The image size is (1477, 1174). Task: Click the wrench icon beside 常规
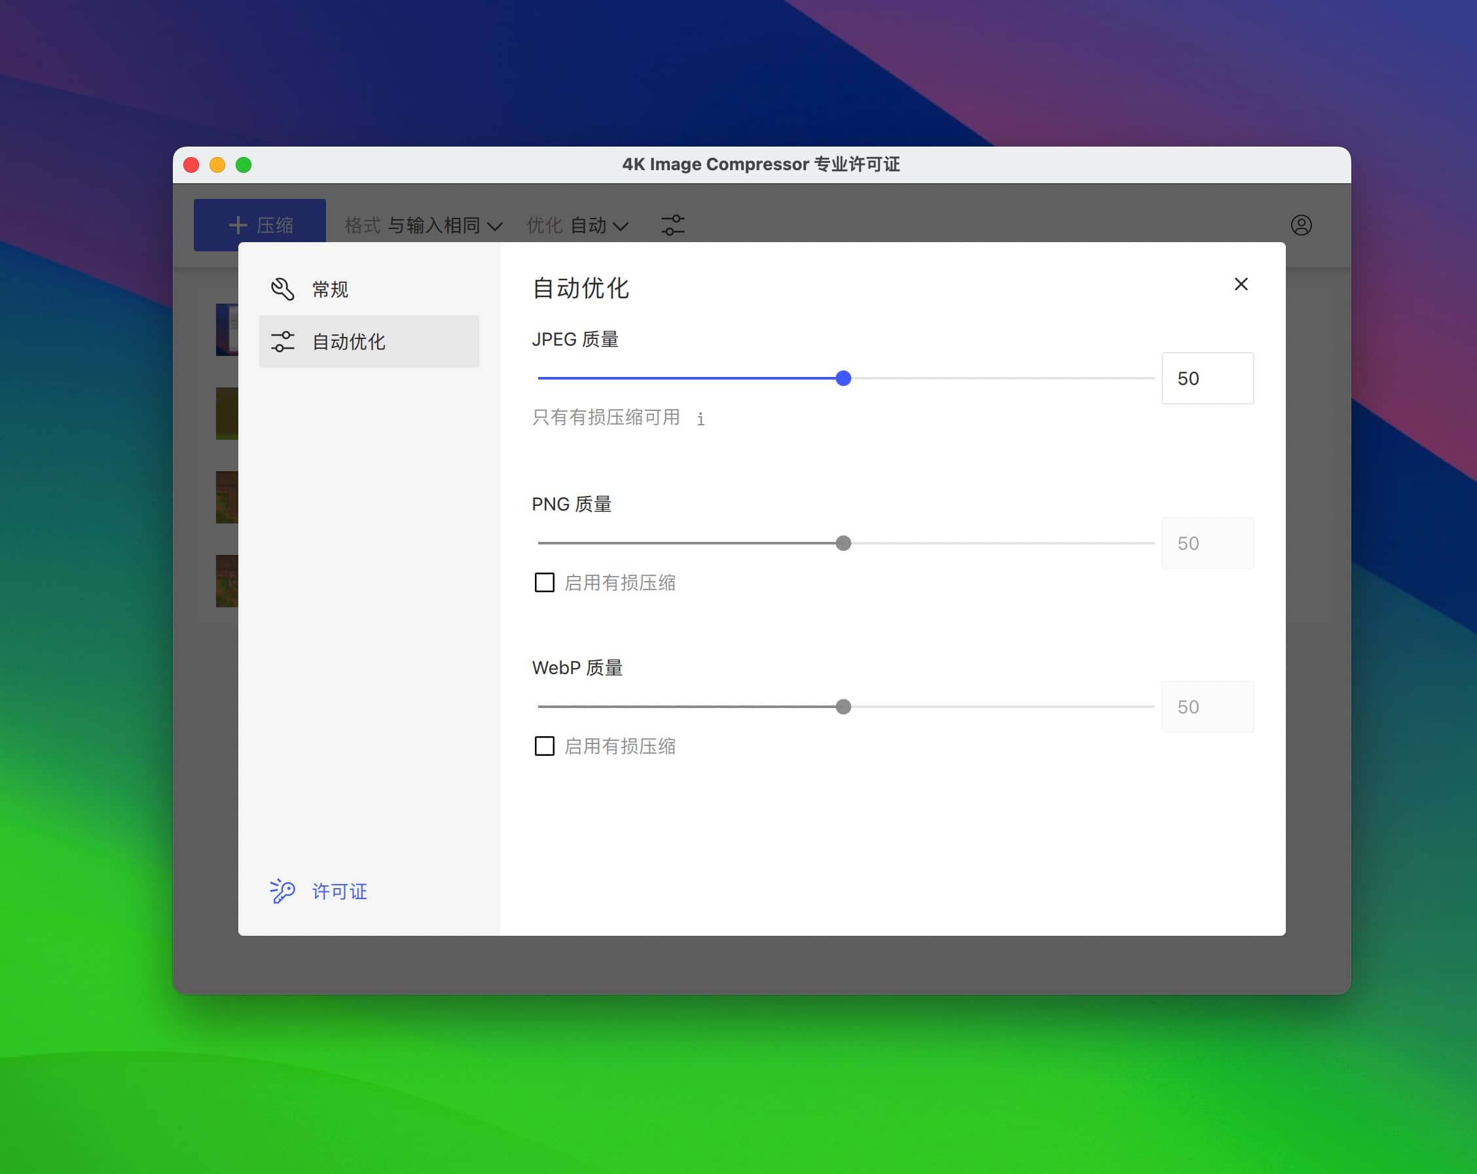[282, 289]
